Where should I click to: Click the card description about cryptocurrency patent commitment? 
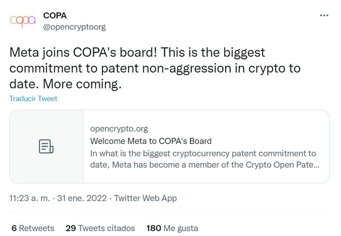203,154
